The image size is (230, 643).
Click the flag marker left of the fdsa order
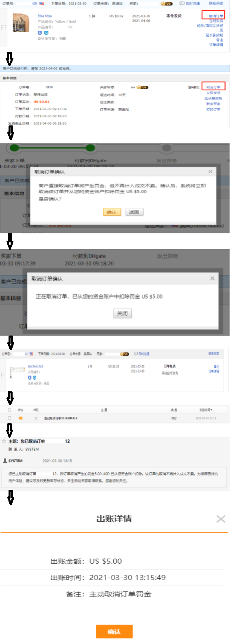click(x=3, y=27)
